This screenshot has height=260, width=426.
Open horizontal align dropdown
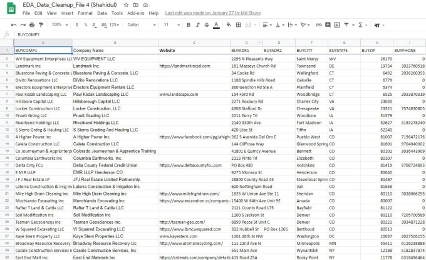(x=267, y=24)
